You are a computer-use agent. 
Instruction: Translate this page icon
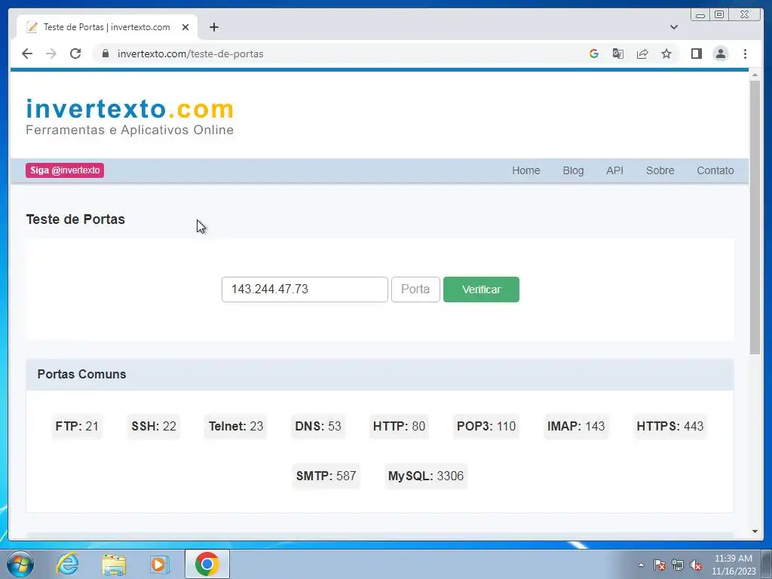click(x=618, y=54)
